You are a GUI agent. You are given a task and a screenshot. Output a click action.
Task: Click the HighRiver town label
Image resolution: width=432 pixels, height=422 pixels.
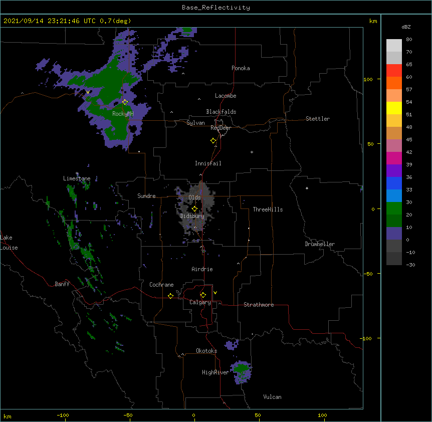pos(215,372)
